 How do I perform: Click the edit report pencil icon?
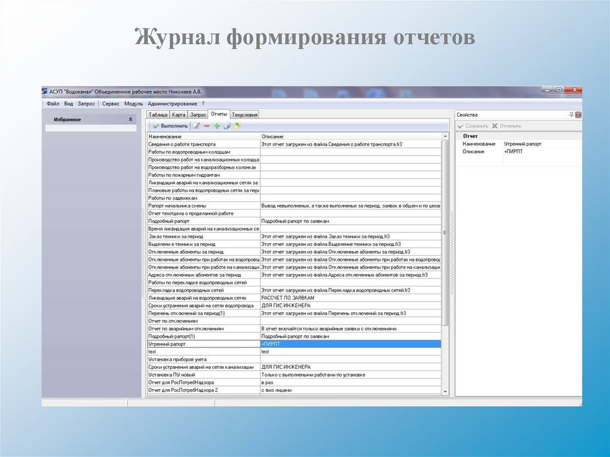[x=197, y=126]
